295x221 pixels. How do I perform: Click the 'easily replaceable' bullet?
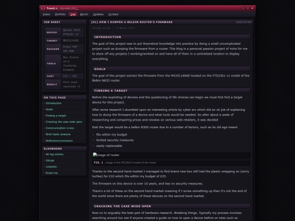point(109,146)
